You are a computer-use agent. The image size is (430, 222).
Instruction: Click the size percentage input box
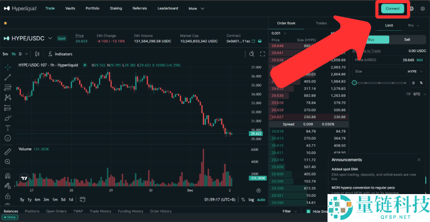[x=417, y=83]
